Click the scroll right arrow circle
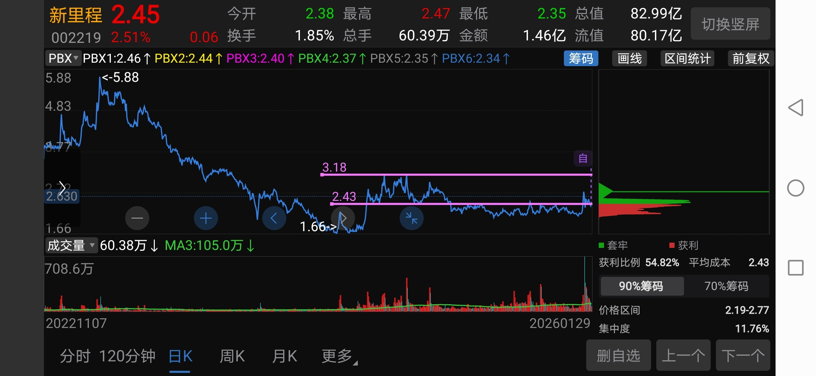816x376 pixels. 343,218
